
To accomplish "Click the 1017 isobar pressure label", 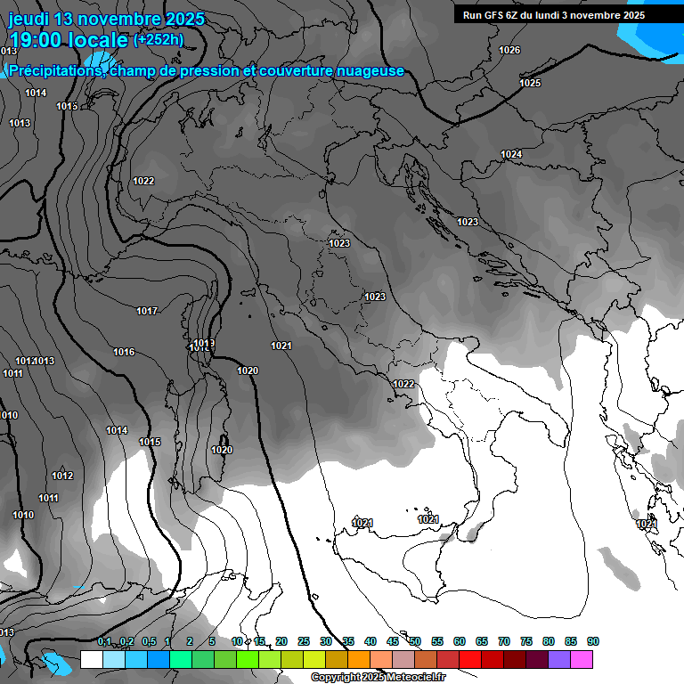I will pos(147,311).
